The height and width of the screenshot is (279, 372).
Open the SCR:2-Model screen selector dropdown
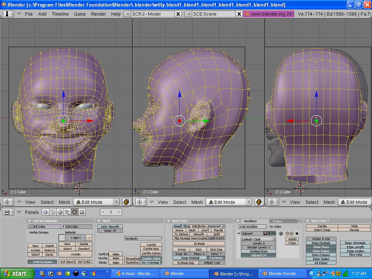coord(128,14)
